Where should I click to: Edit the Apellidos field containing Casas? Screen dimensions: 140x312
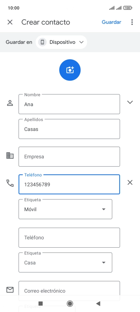(x=69, y=129)
